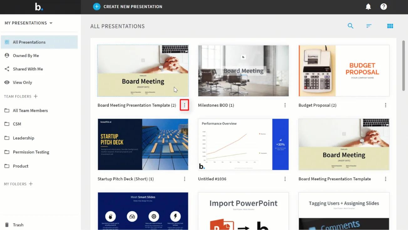Click the Trash bin icon
The height and width of the screenshot is (230, 408).
(7, 225)
